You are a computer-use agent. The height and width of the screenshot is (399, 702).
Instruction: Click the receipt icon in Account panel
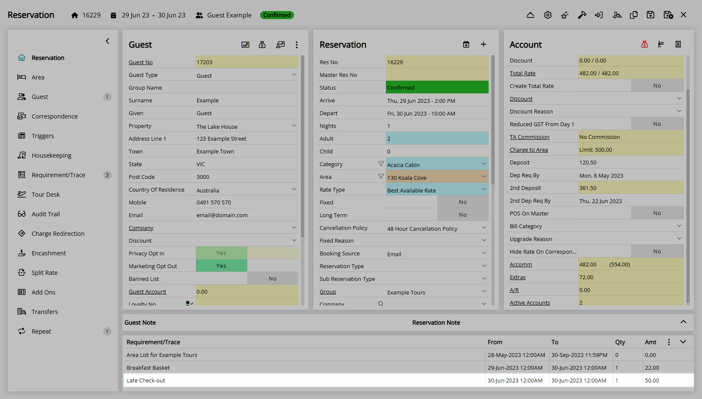[678, 44]
